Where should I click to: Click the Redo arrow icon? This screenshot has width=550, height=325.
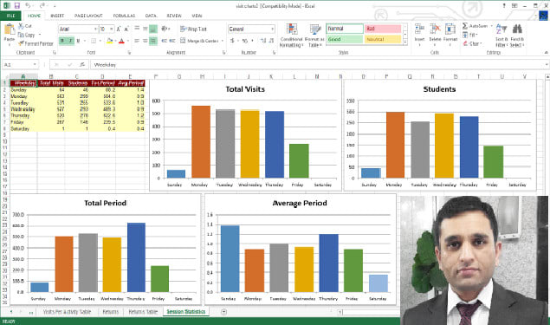(42, 5)
